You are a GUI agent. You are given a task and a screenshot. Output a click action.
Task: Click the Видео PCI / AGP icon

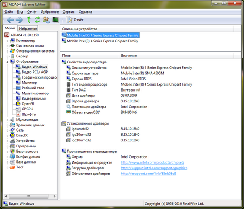(x=18, y=72)
